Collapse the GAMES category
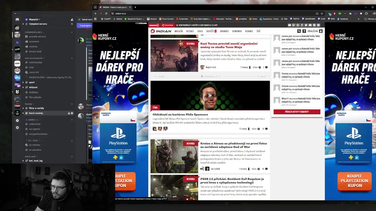 click(33, 120)
